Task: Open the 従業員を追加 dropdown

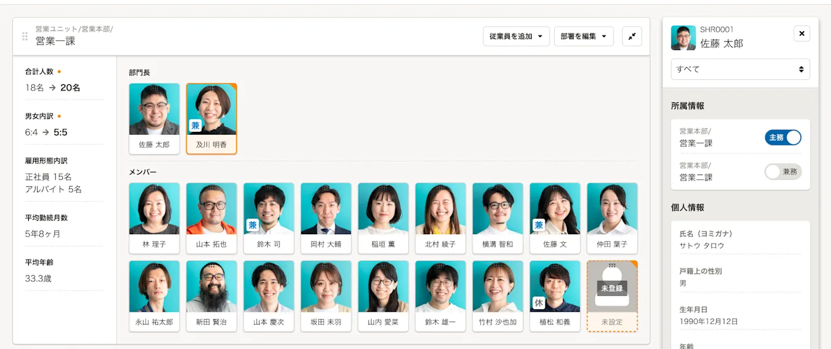Action: [x=516, y=37]
